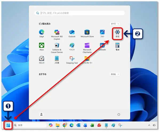Launch Edge from pinned apps
Screen dimensions: 160x132
click(42, 33)
